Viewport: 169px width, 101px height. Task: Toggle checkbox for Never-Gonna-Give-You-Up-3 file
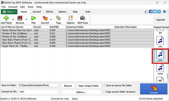point(1,30)
